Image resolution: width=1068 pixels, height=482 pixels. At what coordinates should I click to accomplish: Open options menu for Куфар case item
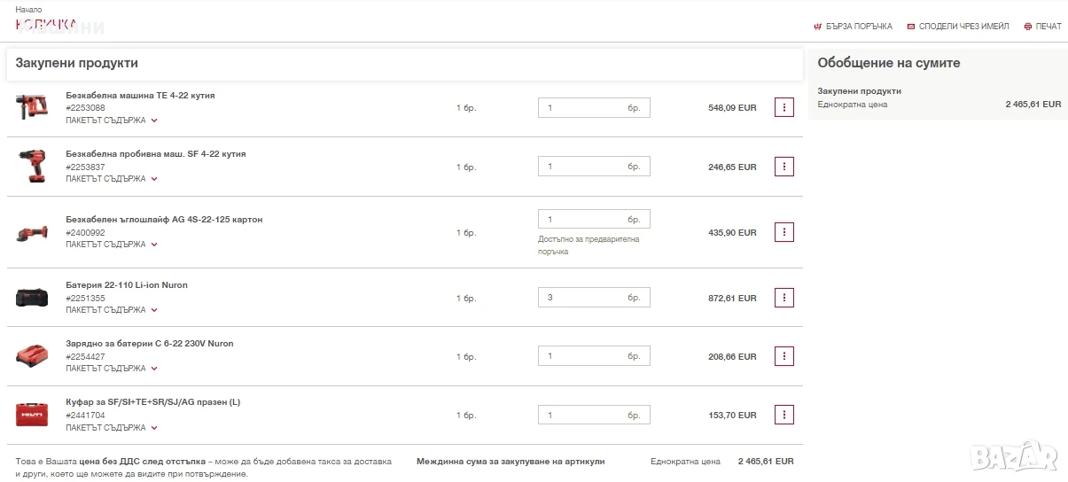point(783,415)
